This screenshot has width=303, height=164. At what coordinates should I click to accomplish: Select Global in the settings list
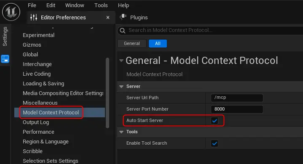[x=30, y=55]
